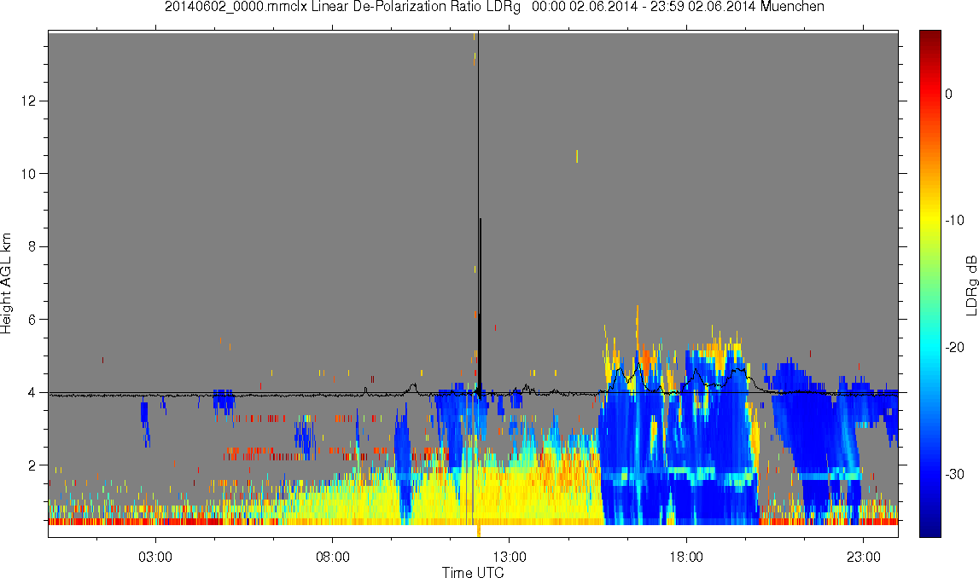Click the 2 km height tick label
The width and height of the screenshot is (979, 578).
click(x=32, y=465)
